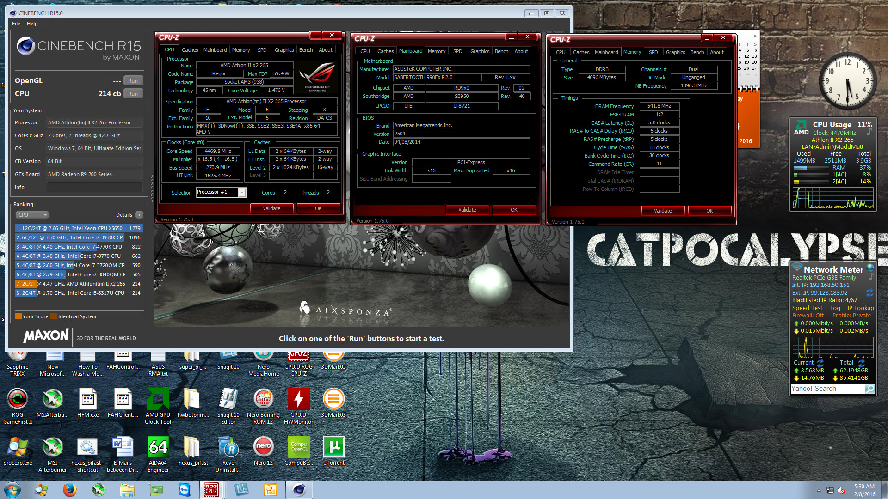Open Bench tab in leftmost CPU-Z window
Viewport: 888px width, 499px height.
306,50
